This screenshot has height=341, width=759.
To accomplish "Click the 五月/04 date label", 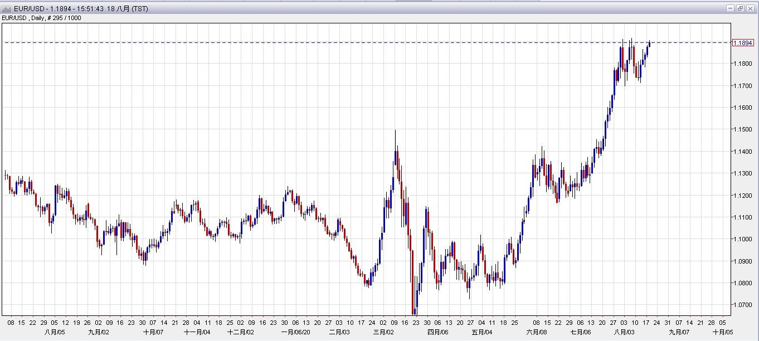I will (x=482, y=332).
